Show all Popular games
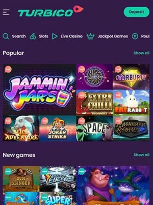 coord(142,53)
